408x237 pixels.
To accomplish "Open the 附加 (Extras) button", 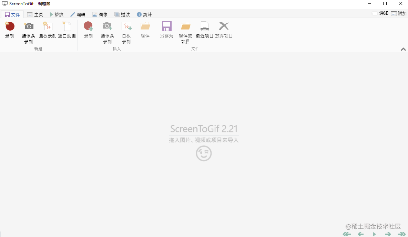I will coord(399,13).
